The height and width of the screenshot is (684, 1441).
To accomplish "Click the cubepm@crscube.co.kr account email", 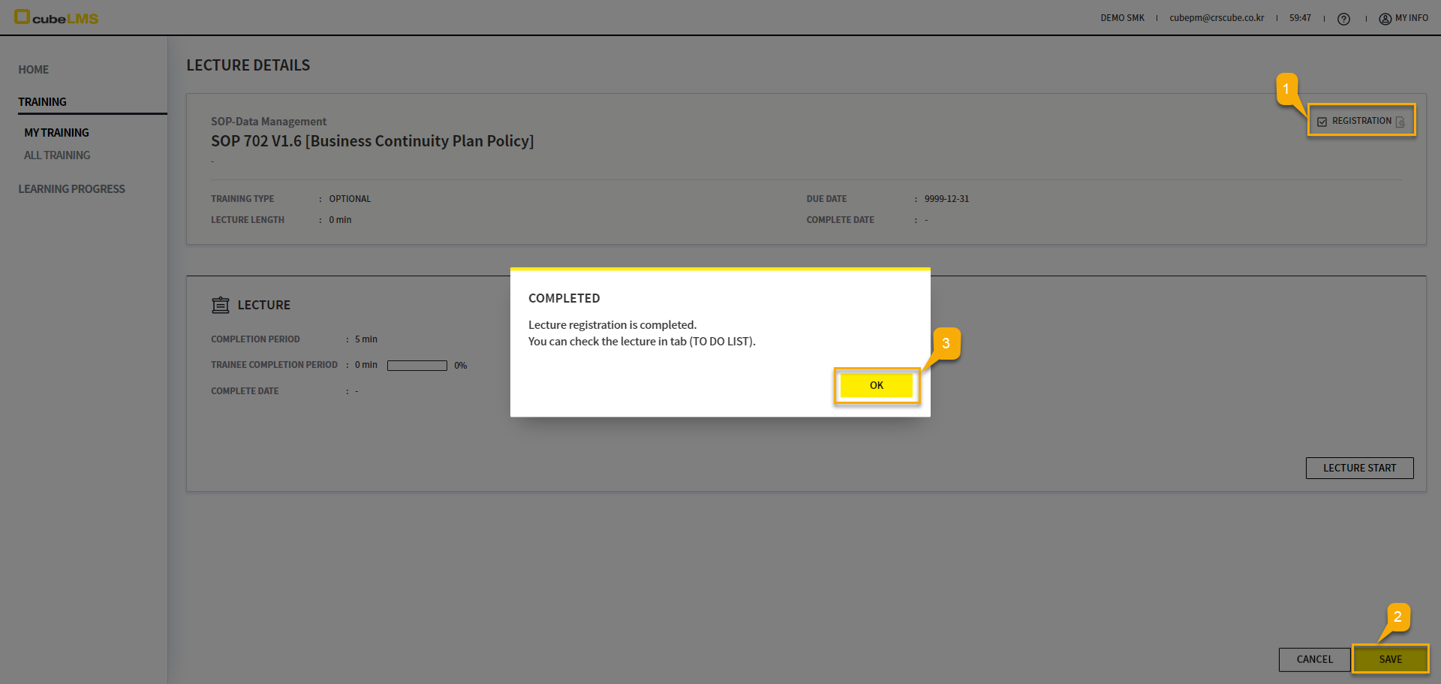I will 1217,18.
